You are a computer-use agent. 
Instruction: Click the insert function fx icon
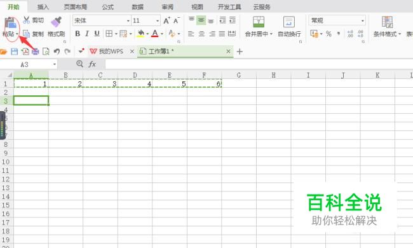tap(92, 64)
